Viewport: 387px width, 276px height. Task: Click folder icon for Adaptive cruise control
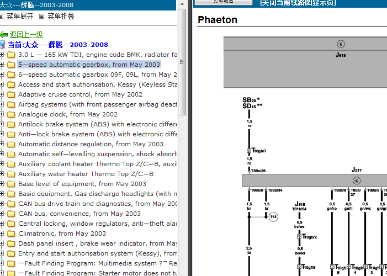[x=11, y=94]
